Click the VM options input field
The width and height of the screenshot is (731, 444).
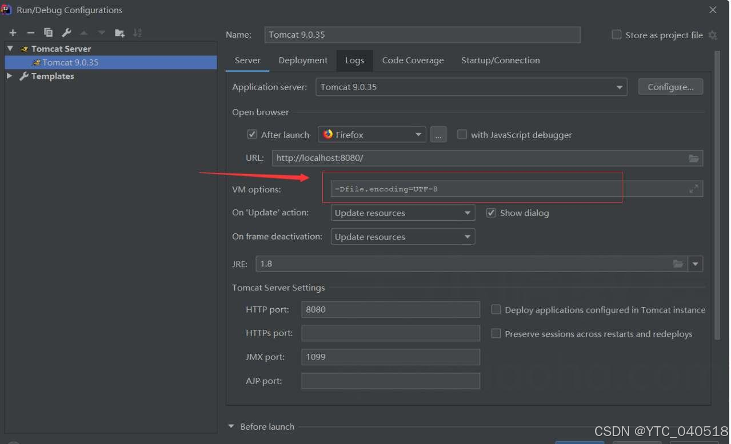[x=517, y=189]
